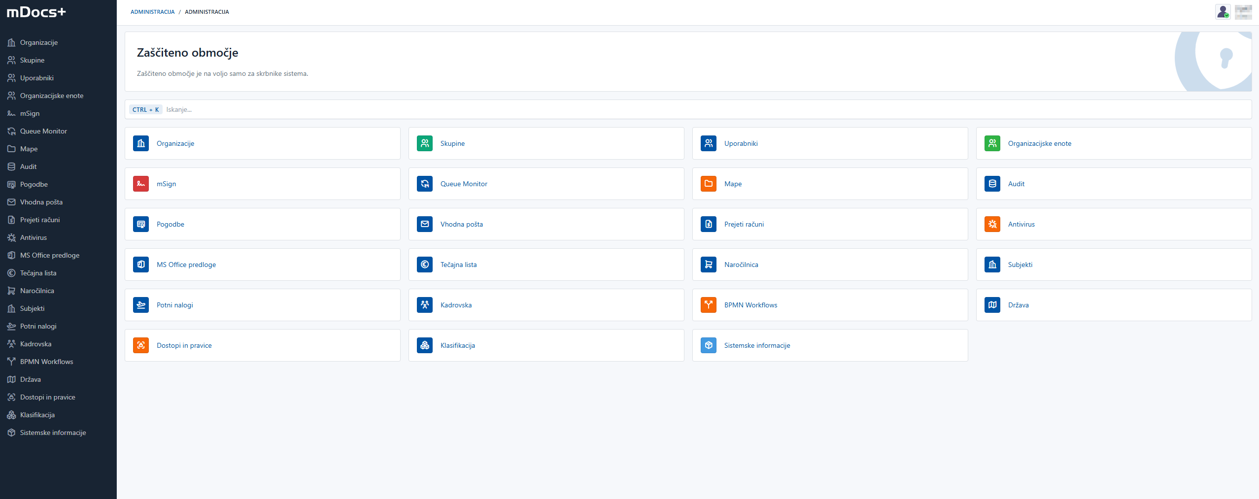Select the light-blue Sistemske informacije tile icon
The image size is (1259, 499).
(x=708, y=345)
